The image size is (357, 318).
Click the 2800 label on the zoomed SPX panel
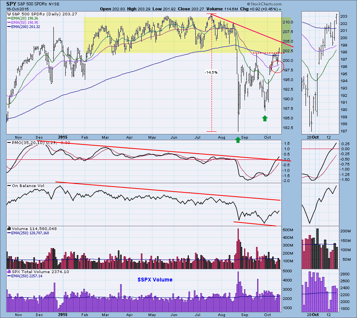point(345,274)
